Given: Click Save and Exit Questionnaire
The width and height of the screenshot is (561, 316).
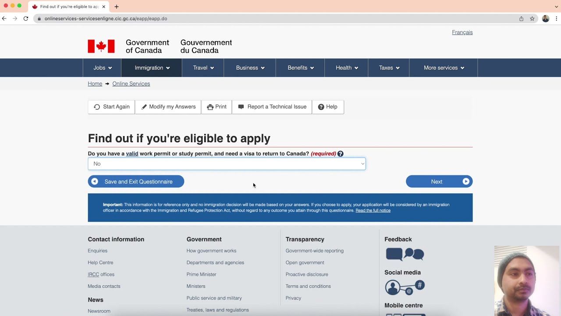Looking at the screenshot, I should point(136,182).
